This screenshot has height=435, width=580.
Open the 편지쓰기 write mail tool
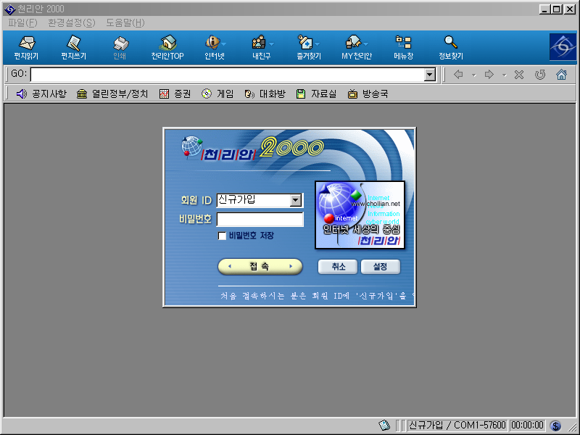tap(74, 48)
